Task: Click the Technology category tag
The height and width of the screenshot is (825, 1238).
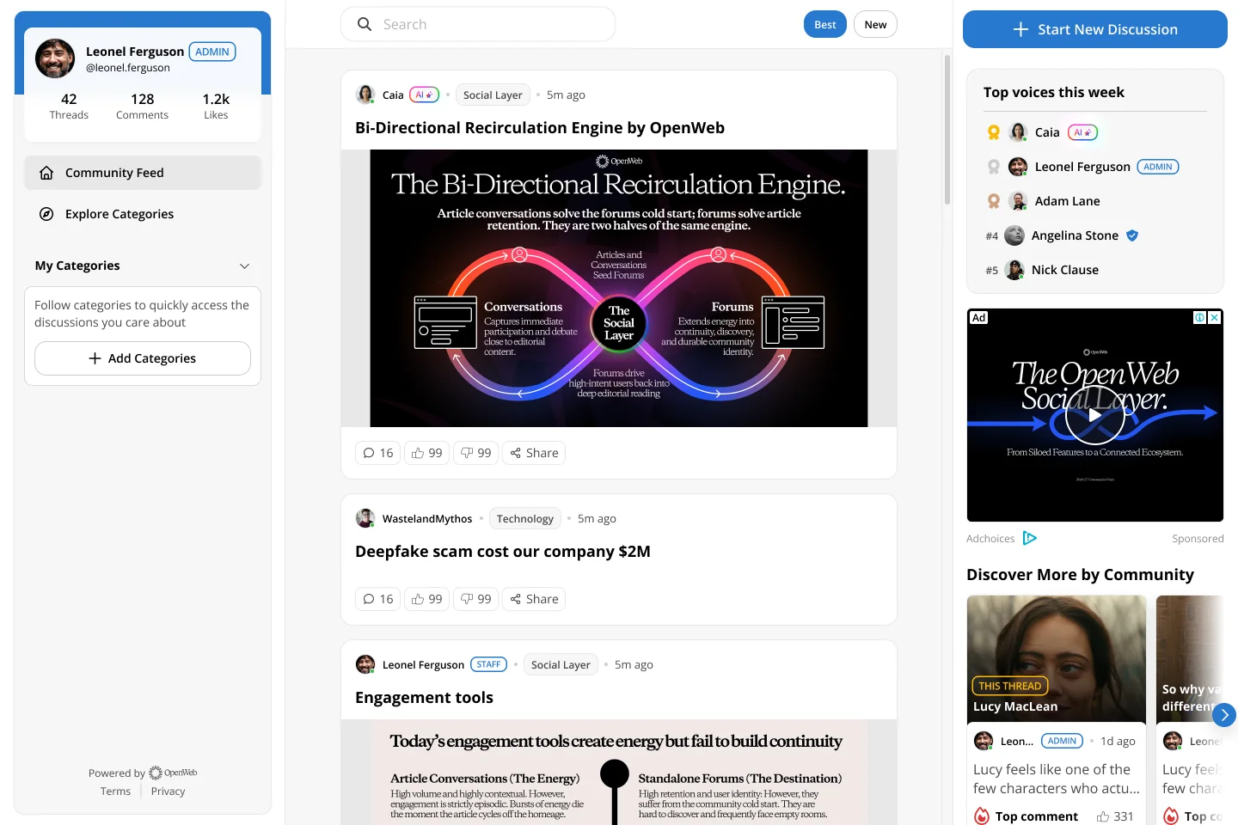Action: pos(525,518)
